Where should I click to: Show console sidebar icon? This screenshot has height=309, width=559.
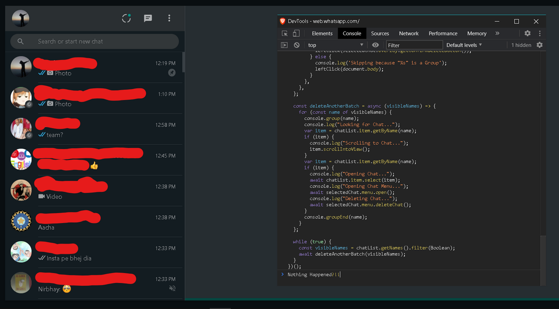coord(284,45)
